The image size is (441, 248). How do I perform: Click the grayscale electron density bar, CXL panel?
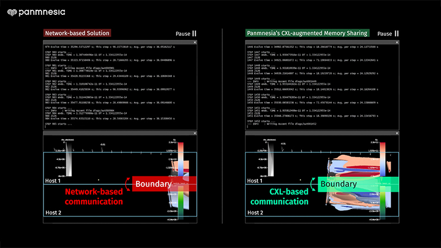[x=271, y=159]
